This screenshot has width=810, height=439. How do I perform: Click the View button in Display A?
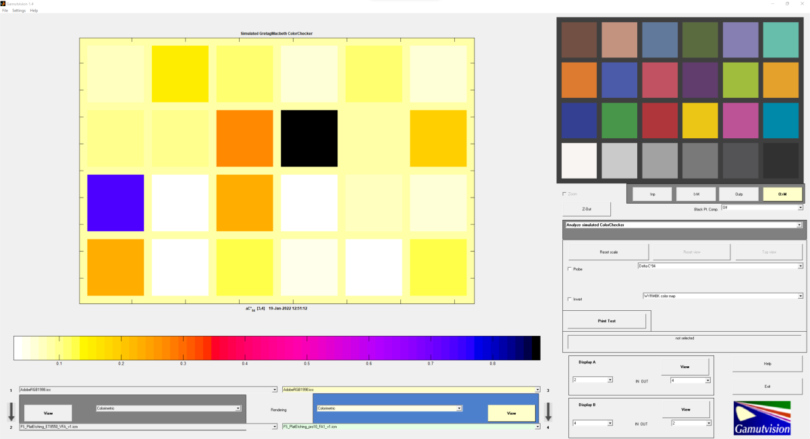[x=684, y=367]
